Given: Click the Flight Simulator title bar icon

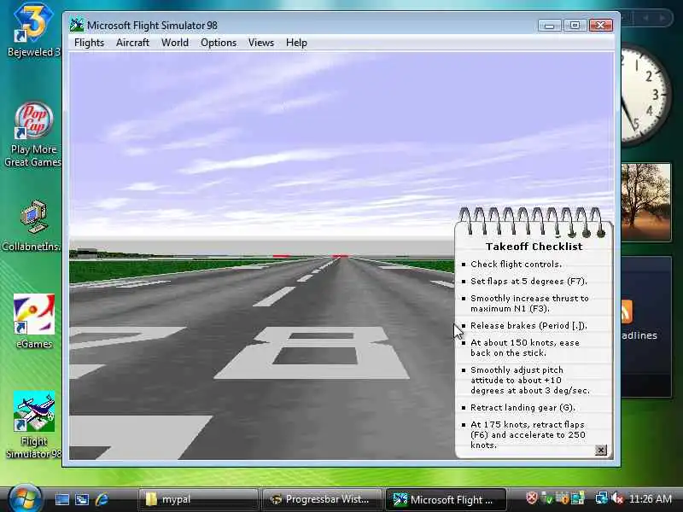Looking at the screenshot, I should 77,25.
